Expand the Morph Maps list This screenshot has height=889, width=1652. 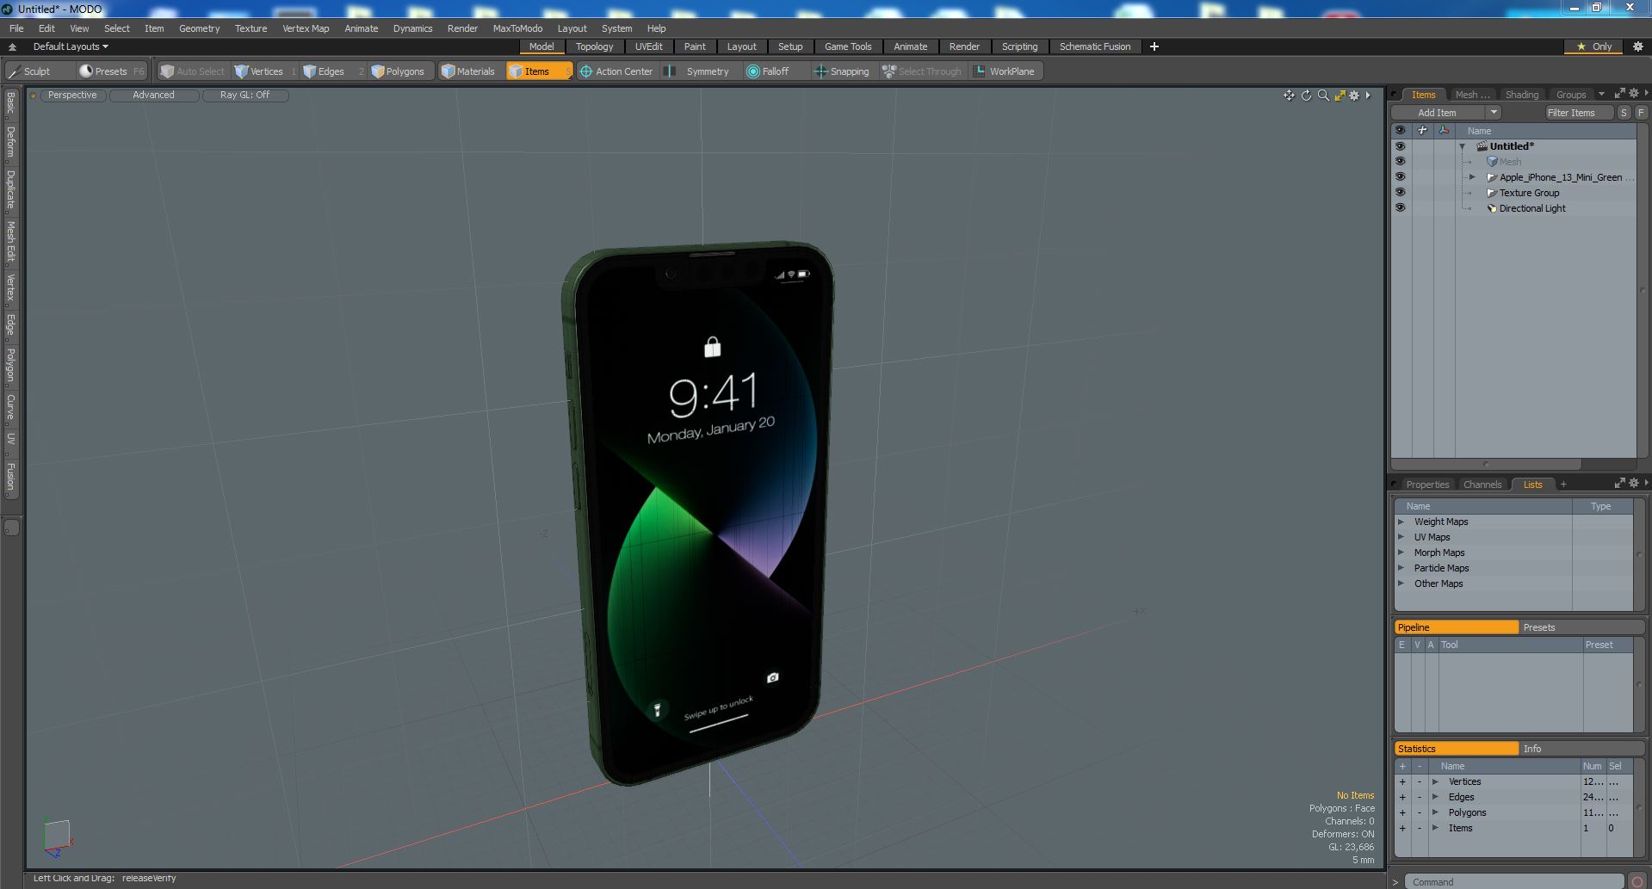coord(1401,553)
